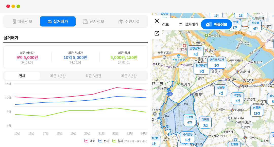The height and width of the screenshot is (147, 274).
Task: Select the 최근 5년간 period filter
Action: tap(129, 76)
